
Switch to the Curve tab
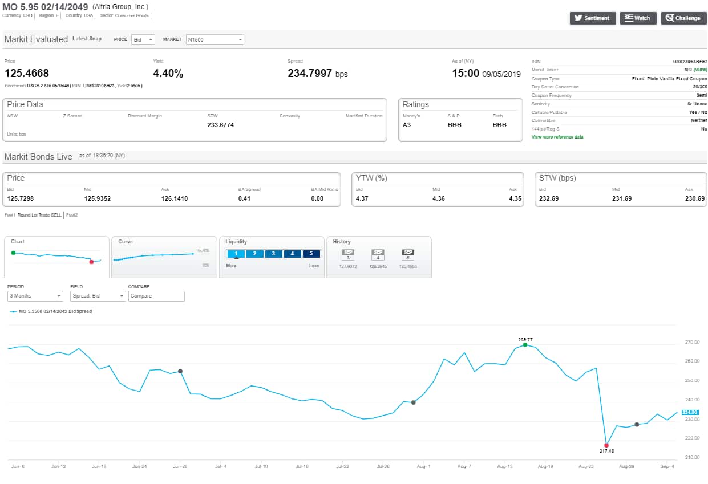coord(164,257)
